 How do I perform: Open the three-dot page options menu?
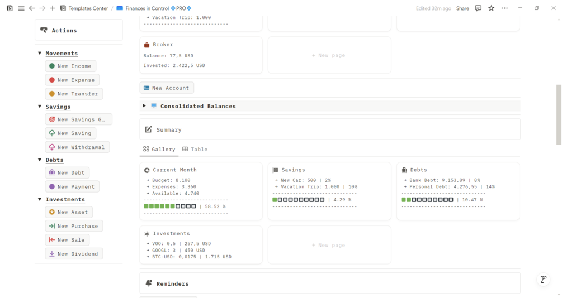pos(504,8)
